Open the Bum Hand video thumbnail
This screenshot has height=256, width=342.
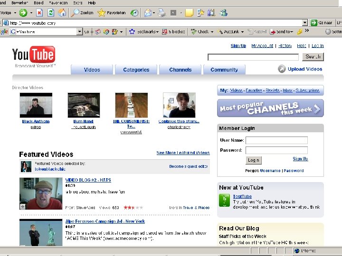point(84,105)
